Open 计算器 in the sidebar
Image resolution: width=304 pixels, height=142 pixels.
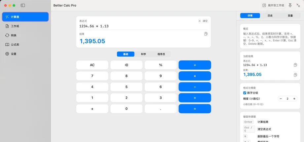(25, 17)
